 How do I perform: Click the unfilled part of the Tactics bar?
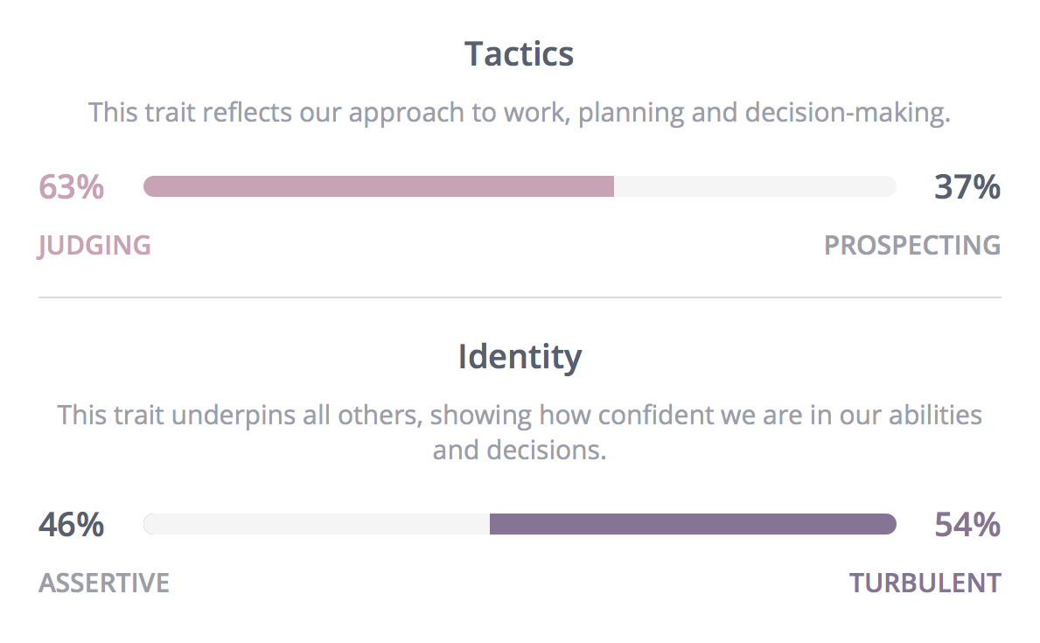[x=756, y=186]
